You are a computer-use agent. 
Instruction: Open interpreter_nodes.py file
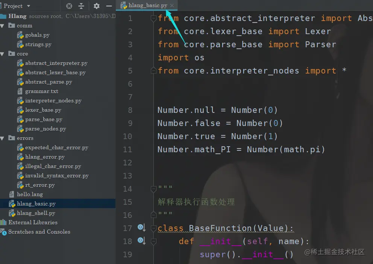(53, 100)
